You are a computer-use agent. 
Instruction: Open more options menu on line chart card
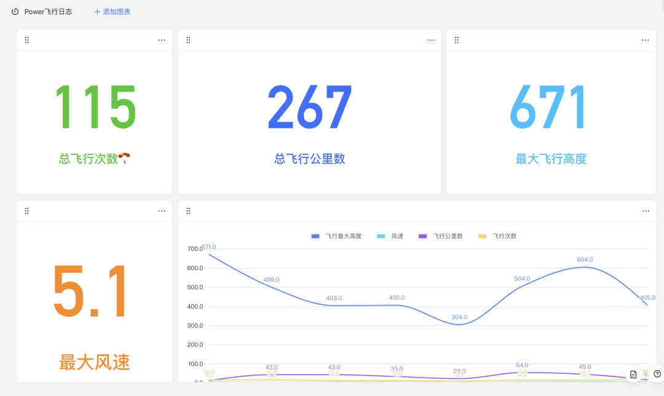tap(645, 211)
